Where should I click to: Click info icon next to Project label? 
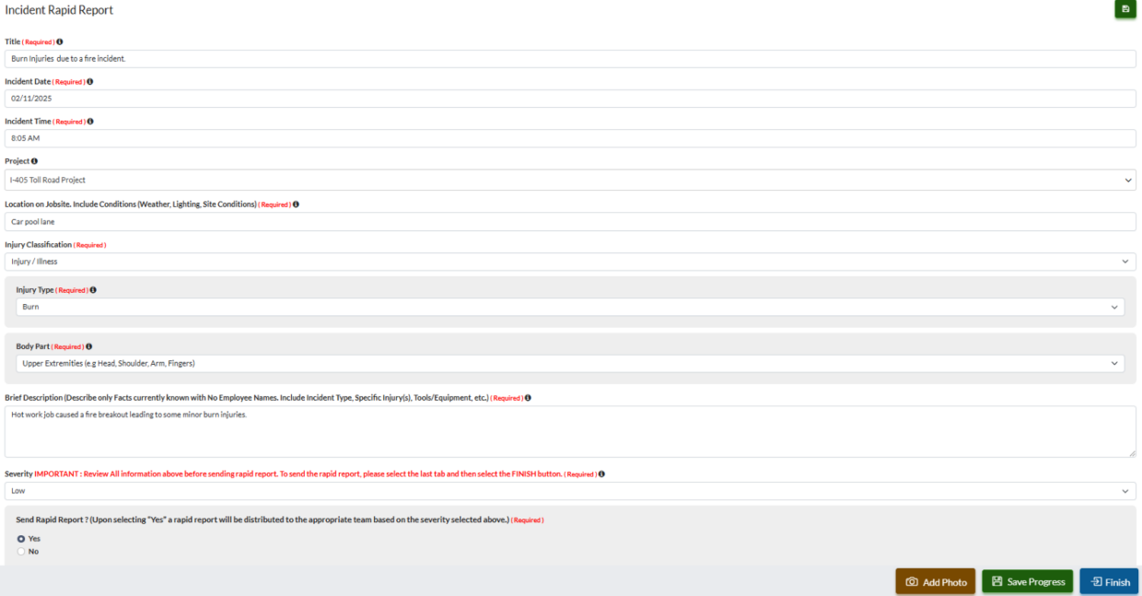coord(34,161)
